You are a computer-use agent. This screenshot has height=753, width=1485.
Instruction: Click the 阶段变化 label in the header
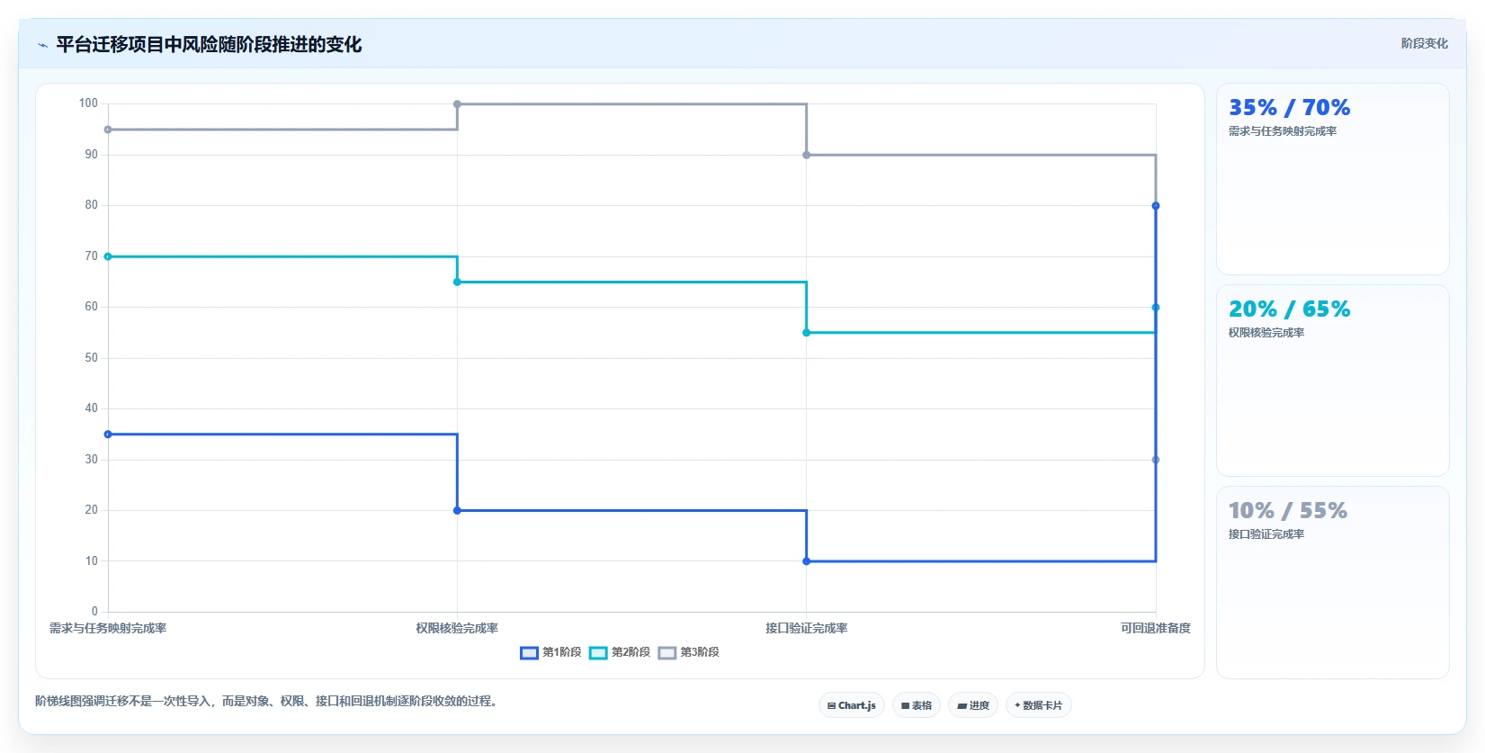point(1424,43)
